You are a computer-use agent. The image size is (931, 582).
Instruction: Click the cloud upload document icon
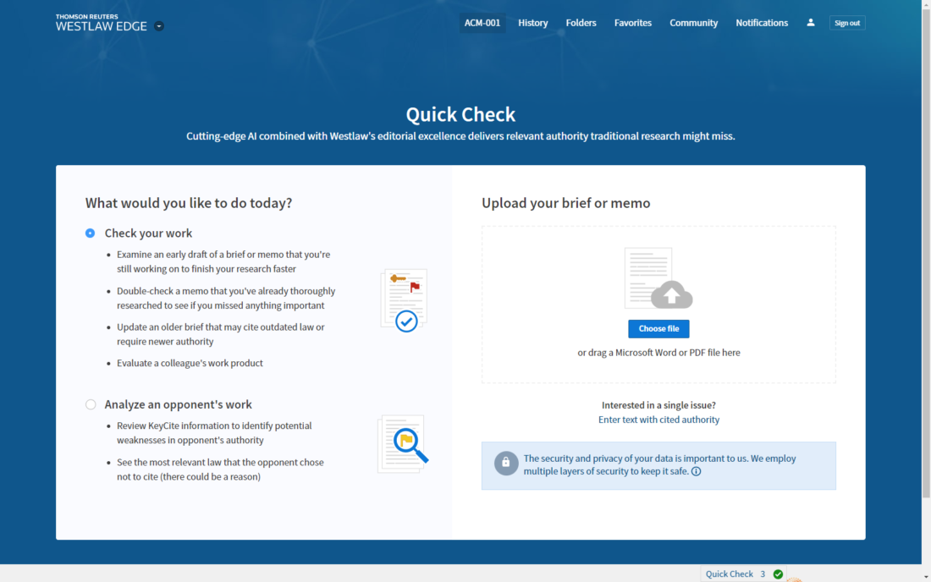coord(658,278)
